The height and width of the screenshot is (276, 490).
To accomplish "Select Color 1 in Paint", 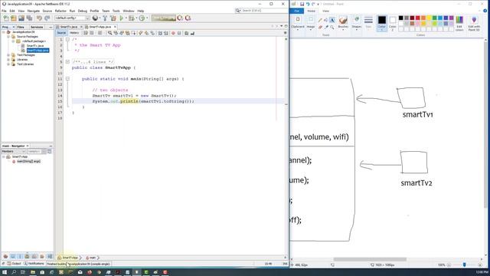I will 382,23.
